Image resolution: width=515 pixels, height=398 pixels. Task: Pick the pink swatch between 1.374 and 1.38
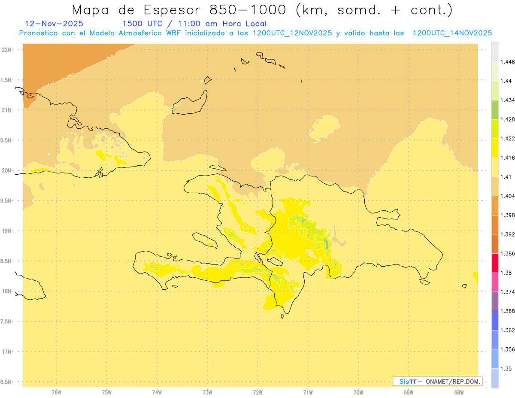495,283
